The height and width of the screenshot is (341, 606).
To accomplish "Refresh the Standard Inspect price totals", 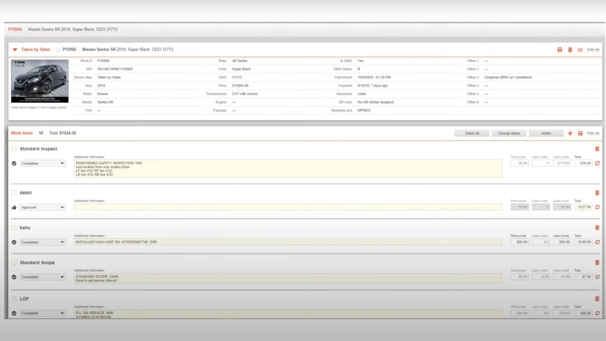I will pos(597,163).
